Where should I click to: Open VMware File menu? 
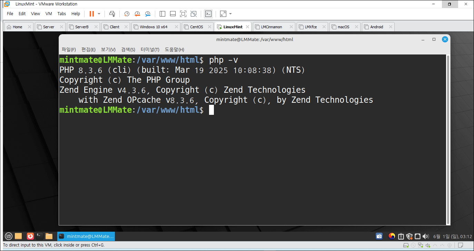(10, 14)
